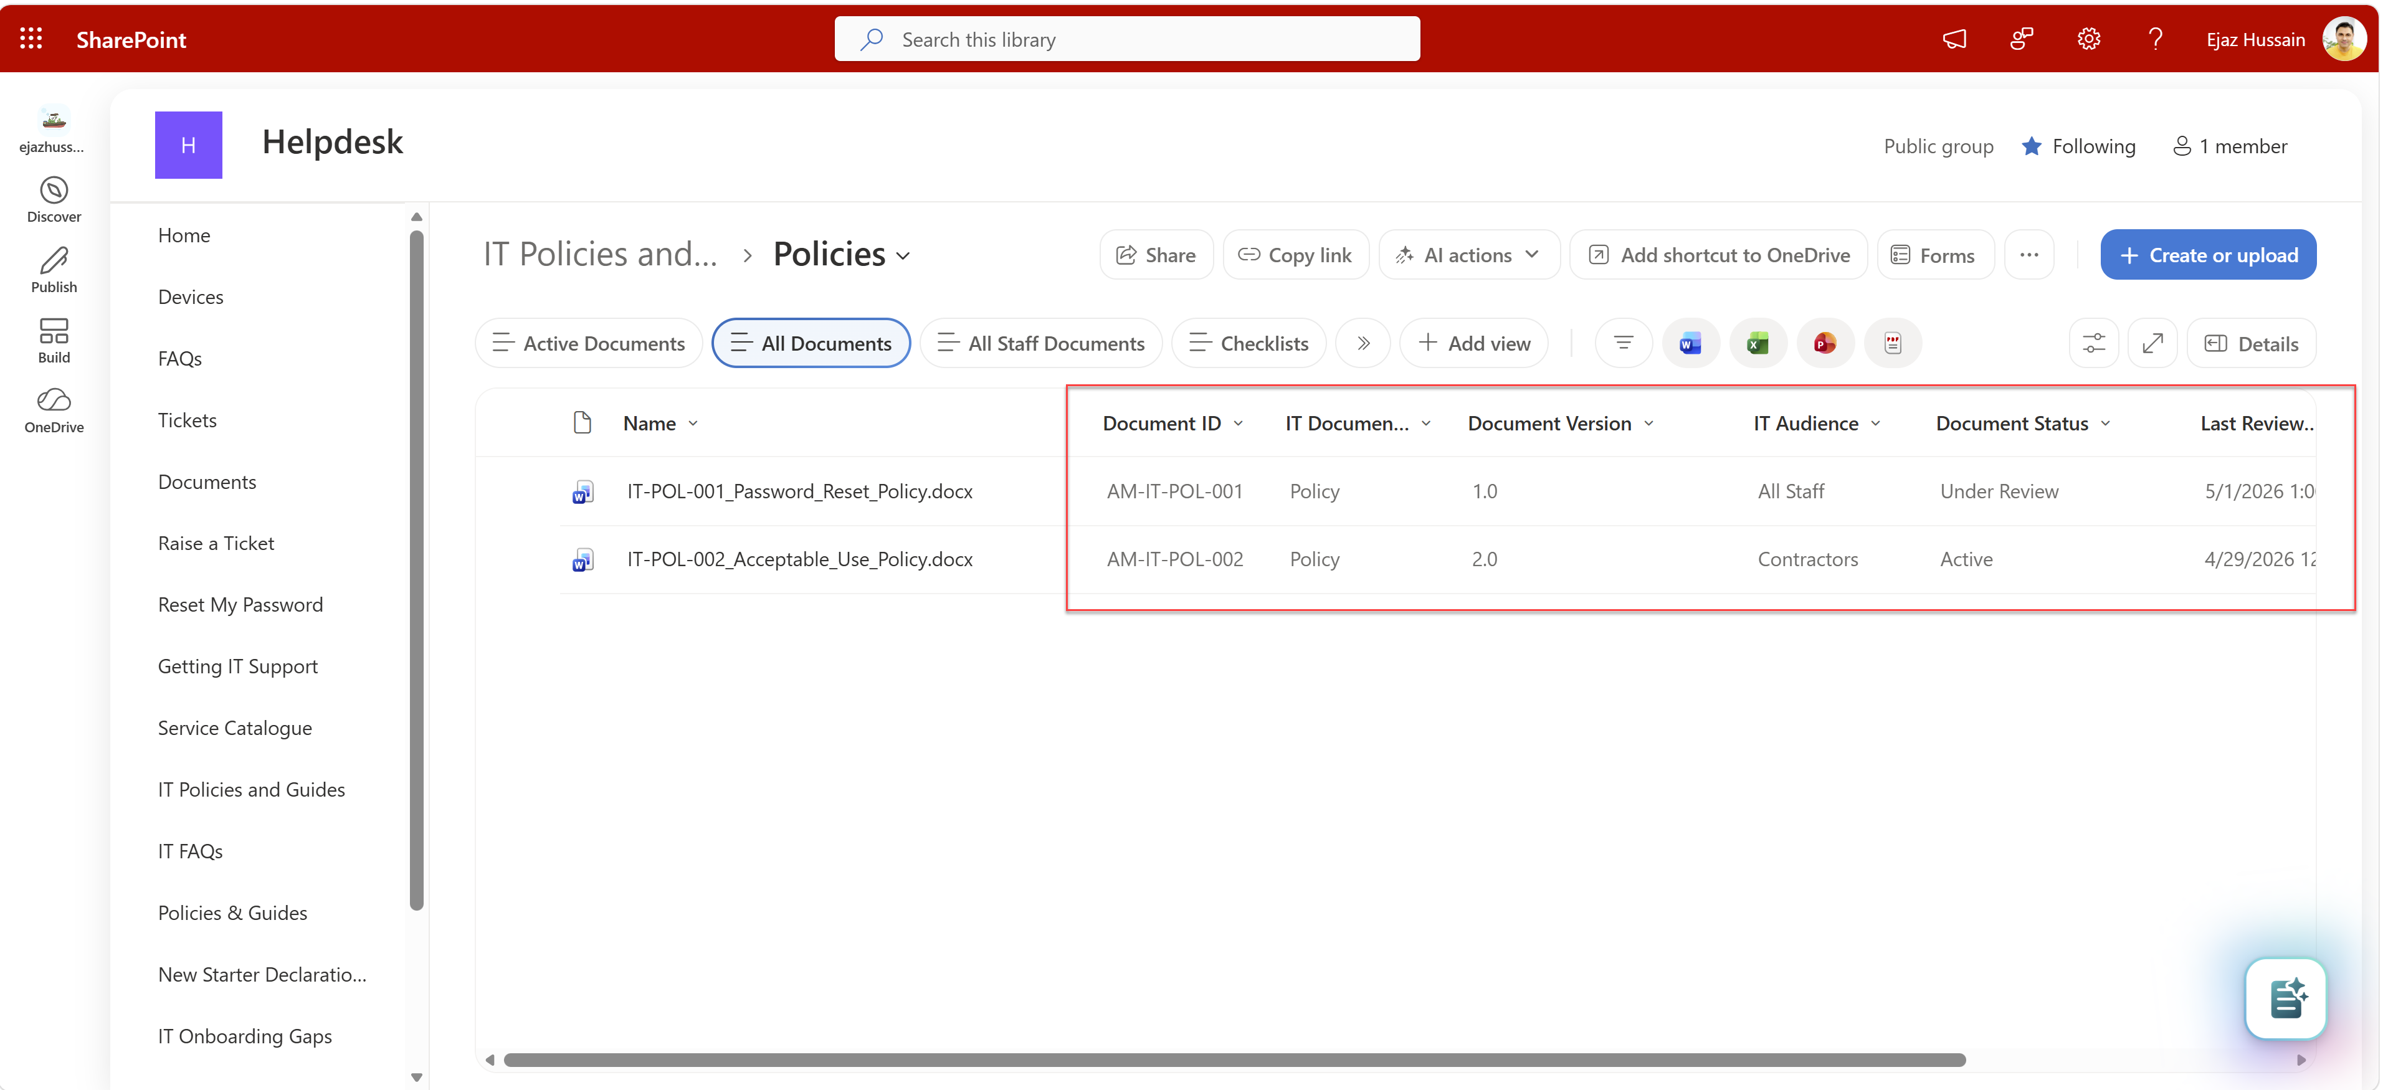Open OneDrive in the app bar

pos(54,410)
